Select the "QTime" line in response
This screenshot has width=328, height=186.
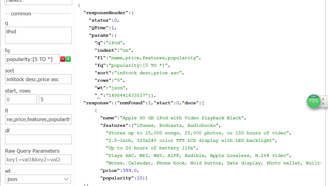click(103, 28)
